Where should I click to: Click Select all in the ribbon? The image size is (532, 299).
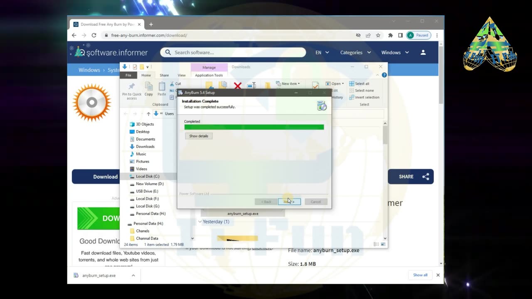click(359, 83)
